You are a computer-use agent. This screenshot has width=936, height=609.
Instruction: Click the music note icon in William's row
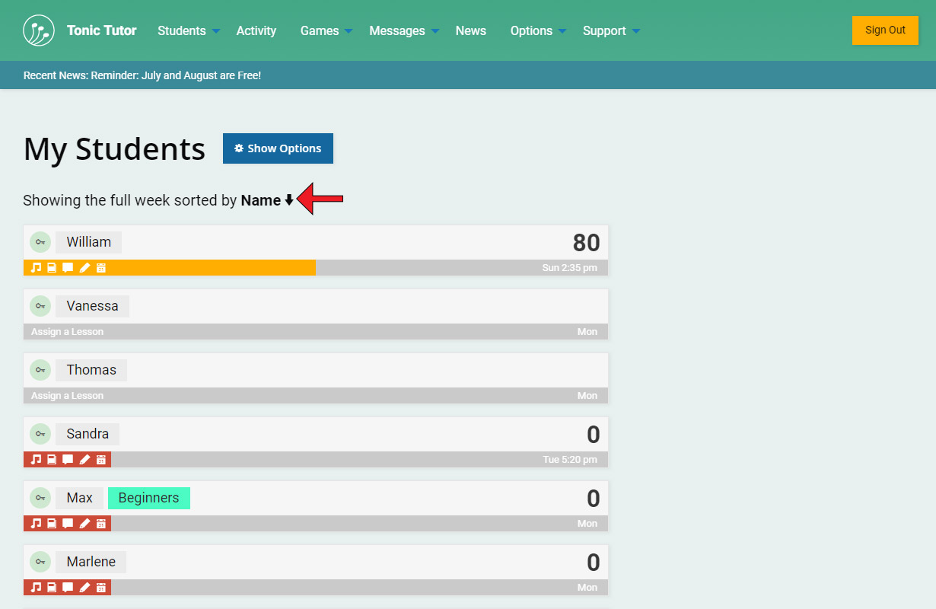pos(36,268)
